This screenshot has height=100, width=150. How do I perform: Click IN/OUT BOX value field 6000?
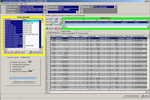31,71
